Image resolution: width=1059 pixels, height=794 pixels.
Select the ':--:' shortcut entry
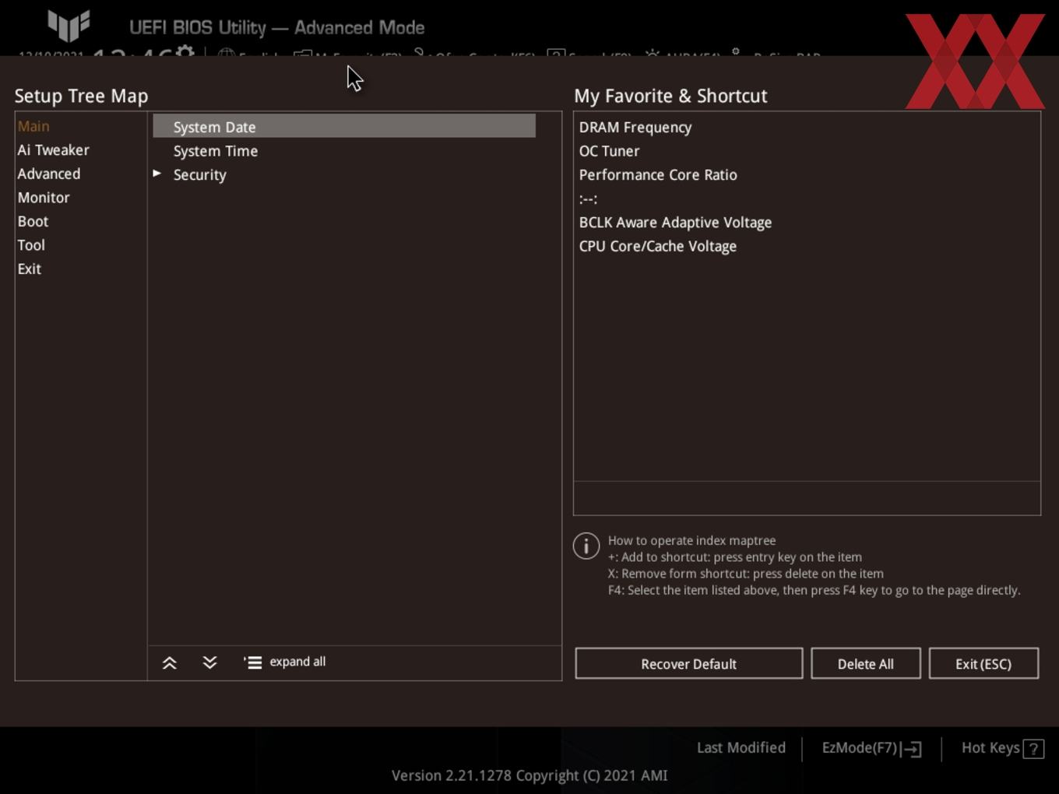(x=589, y=199)
